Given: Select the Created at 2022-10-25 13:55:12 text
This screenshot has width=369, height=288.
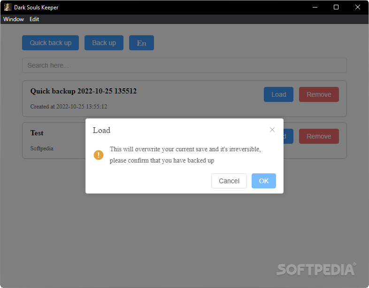Looking at the screenshot, I should tap(69, 107).
